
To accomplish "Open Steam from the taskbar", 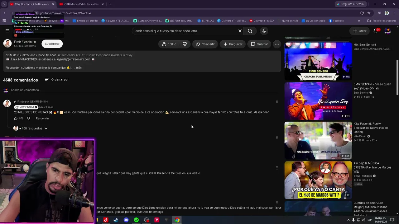I will click(x=116, y=220).
